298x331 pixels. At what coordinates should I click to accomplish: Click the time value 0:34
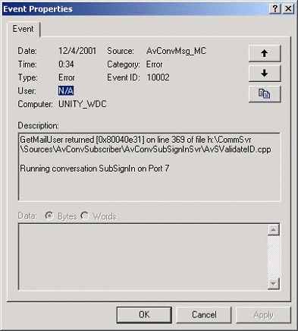pos(66,65)
